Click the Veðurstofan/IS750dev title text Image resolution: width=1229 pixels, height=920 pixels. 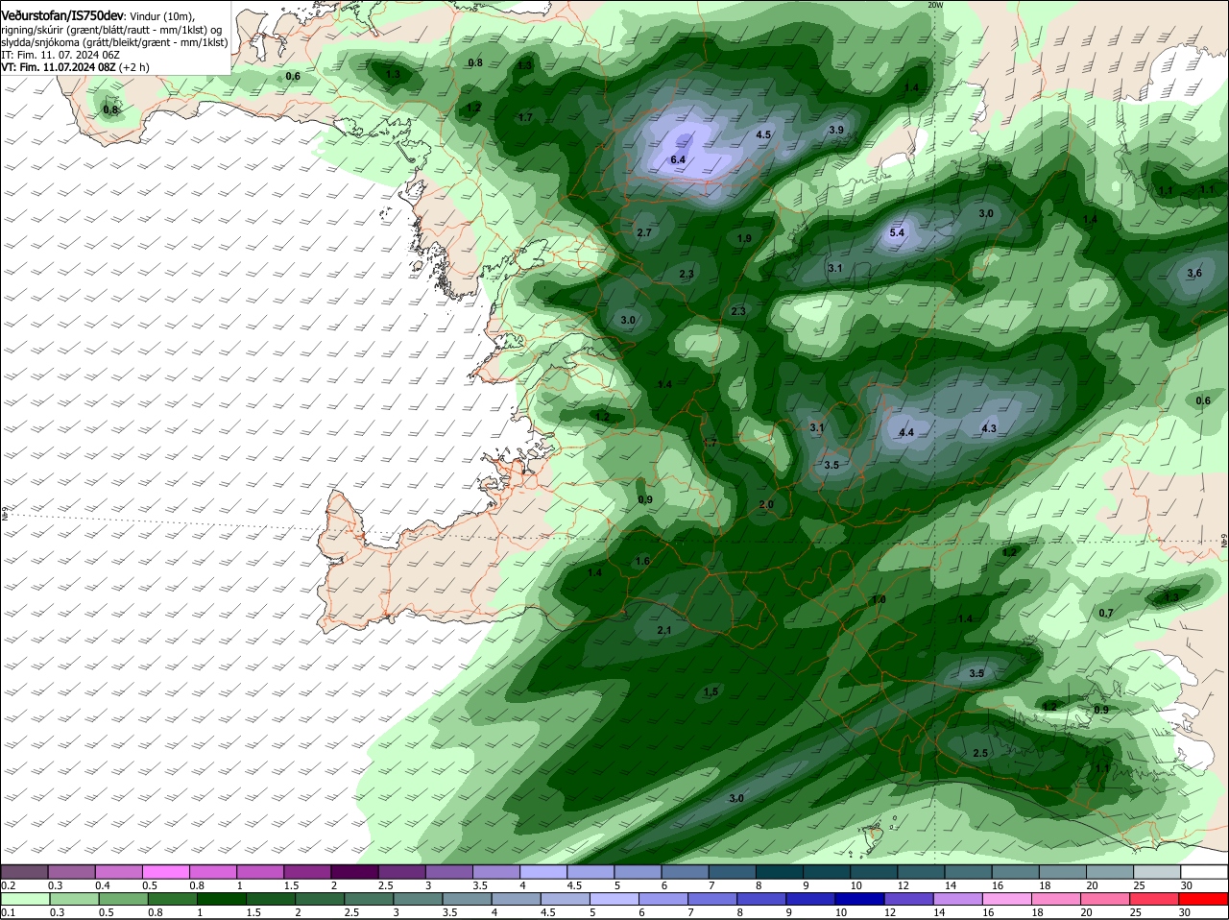point(62,16)
